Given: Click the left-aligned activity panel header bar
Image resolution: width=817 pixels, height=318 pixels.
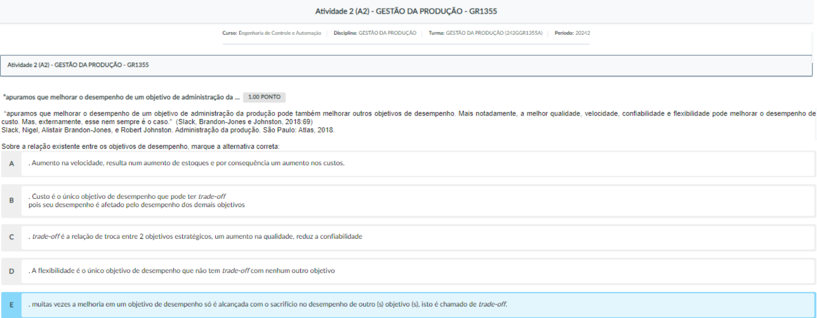Looking at the screenshot, I should click(406, 65).
